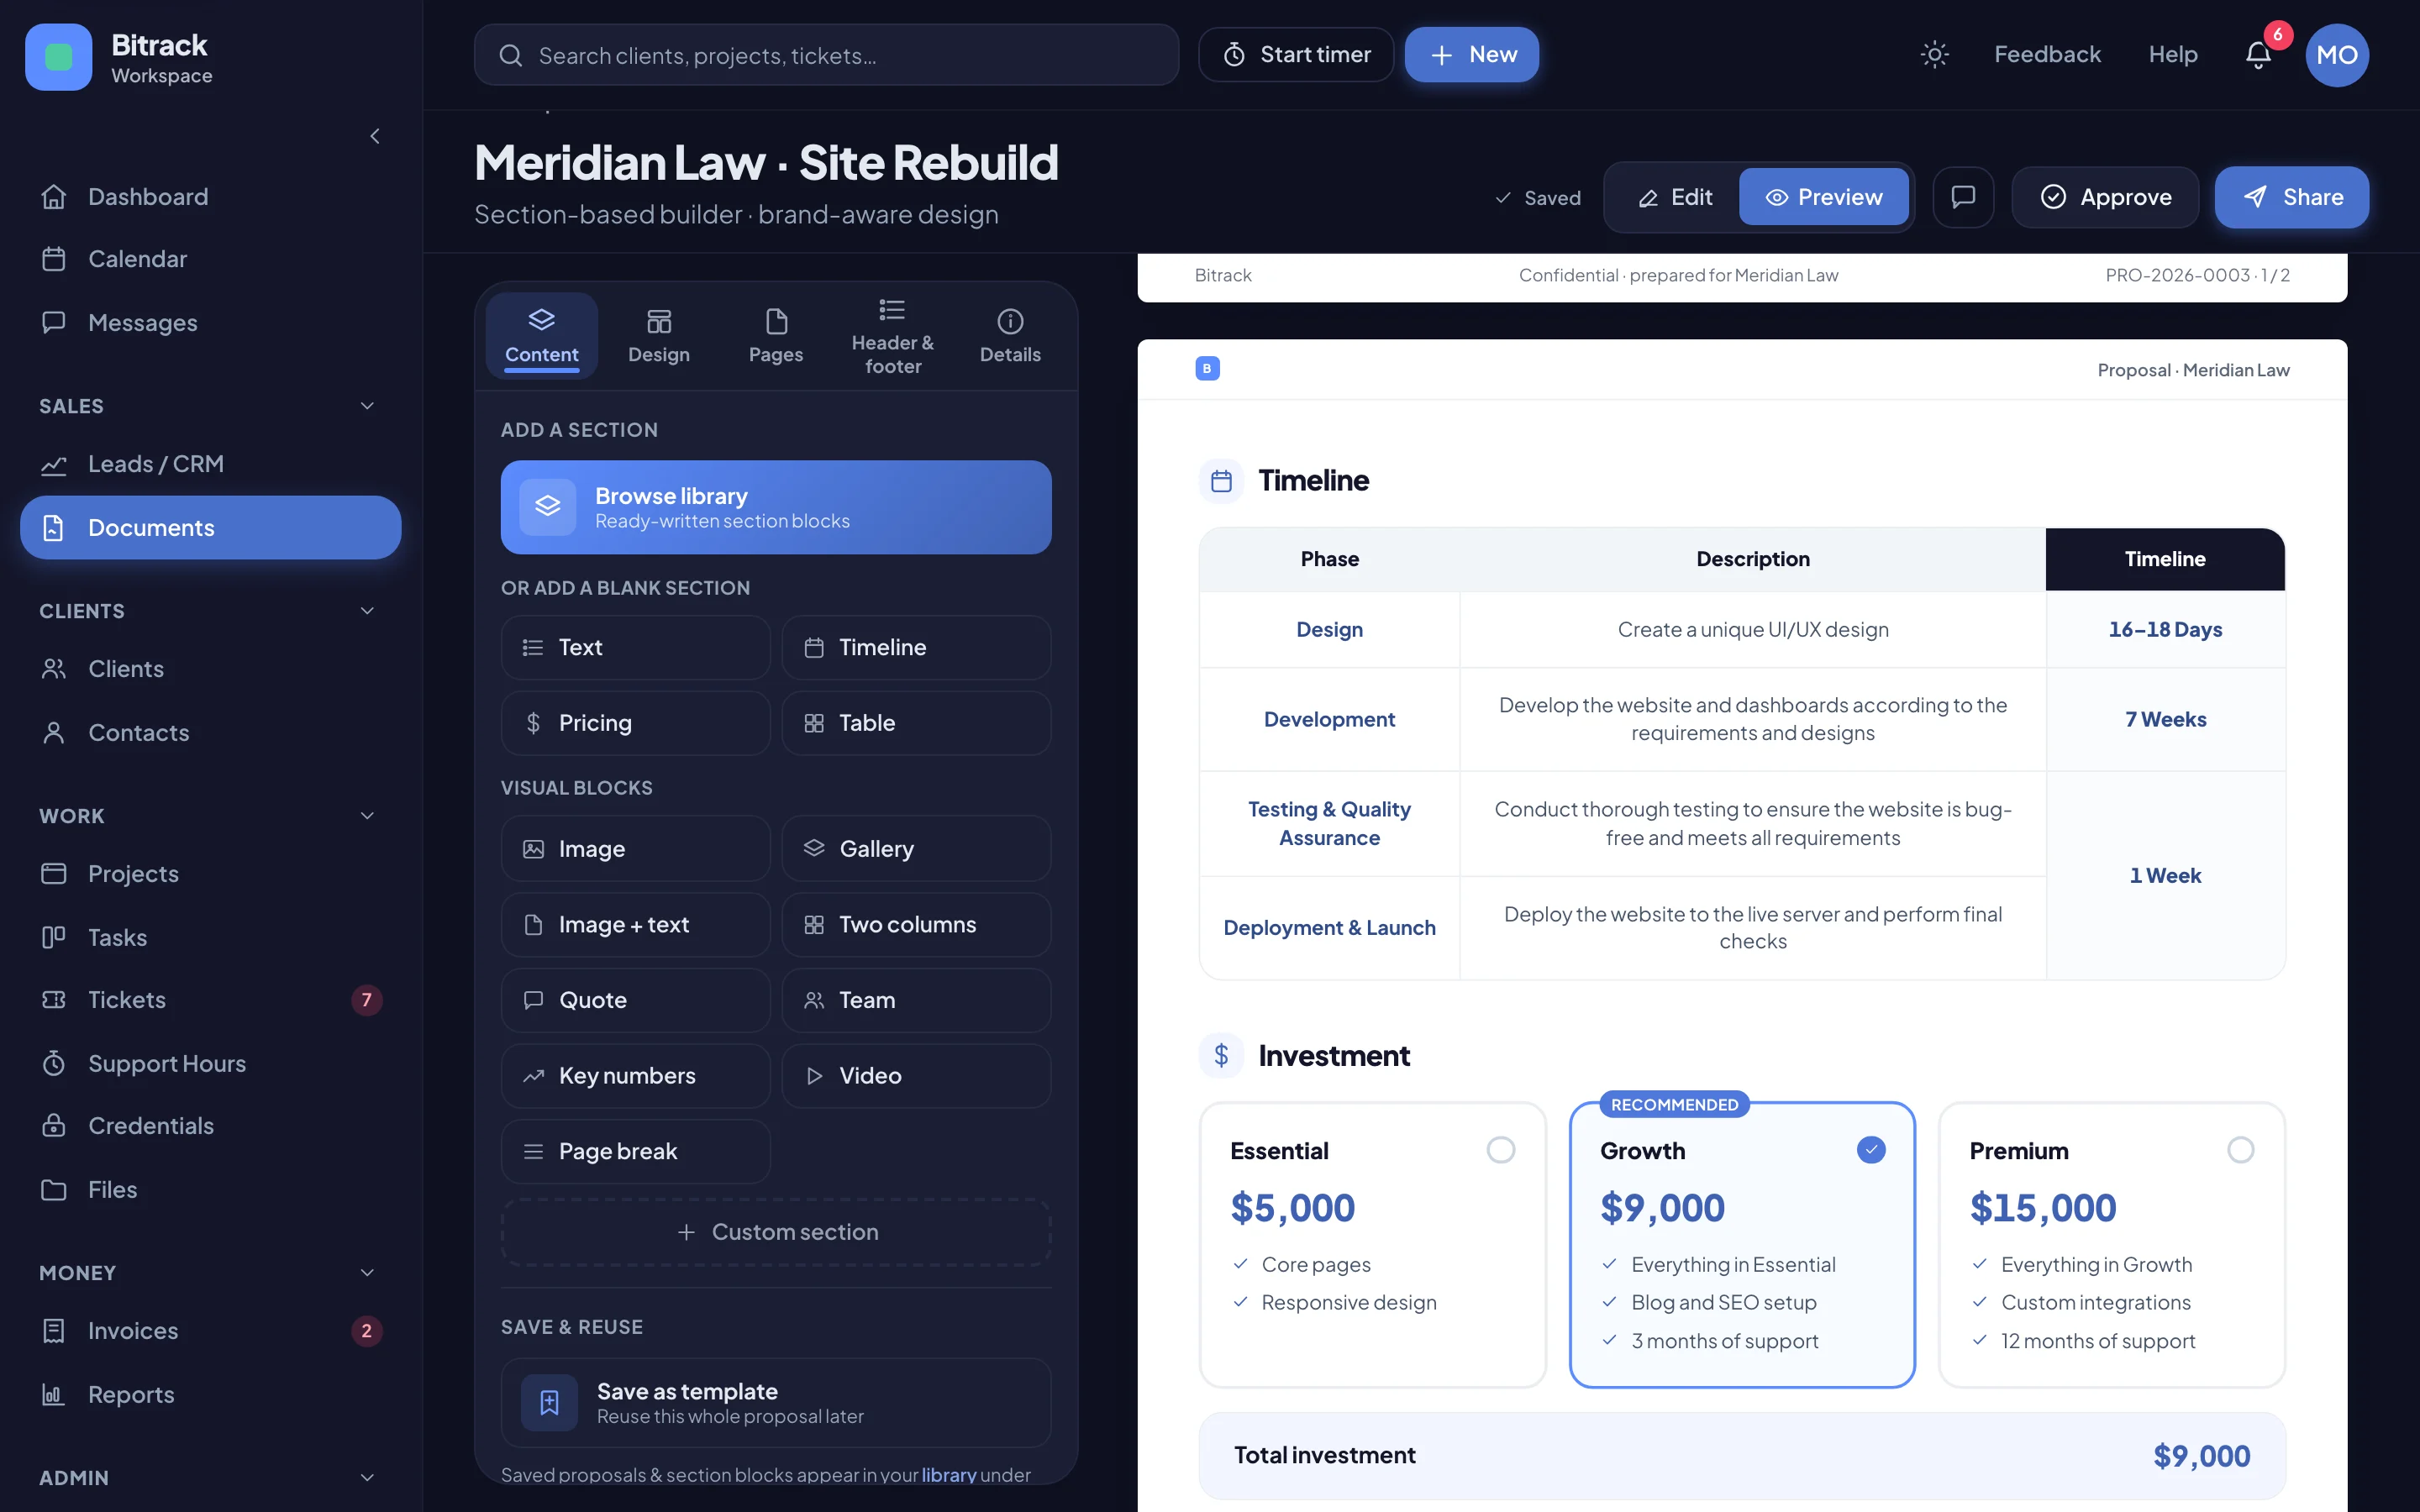This screenshot has height=1512, width=2420.
Task: Collapse the sidebar with the chevron arrow
Action: (x=375, y=136)
